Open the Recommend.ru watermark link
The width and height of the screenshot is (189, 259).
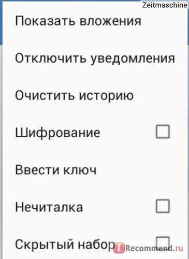[x=149, y=249]
